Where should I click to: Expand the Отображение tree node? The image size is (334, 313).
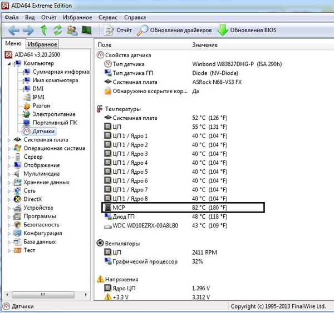click(x=9, y=165)
